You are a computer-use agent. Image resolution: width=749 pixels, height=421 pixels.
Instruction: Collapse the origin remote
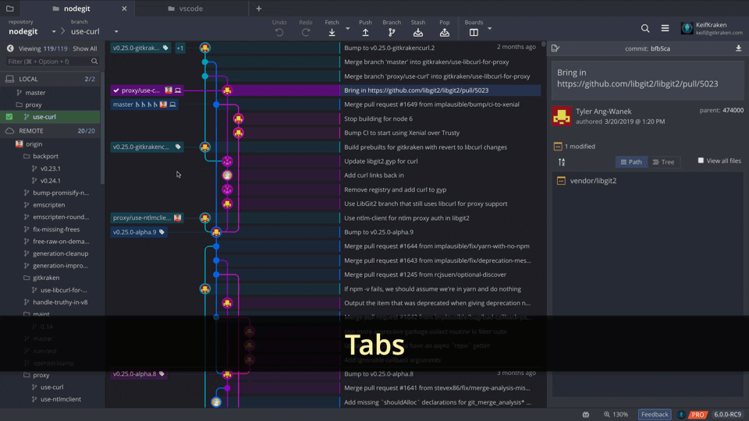pos(34,143)
